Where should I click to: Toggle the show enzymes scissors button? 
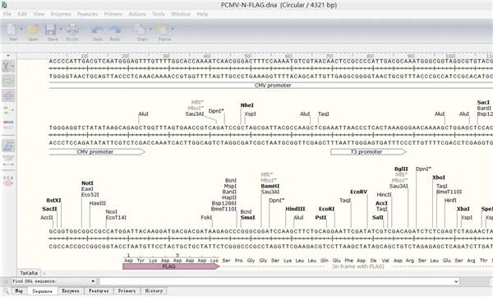click(x=7, y=67)
